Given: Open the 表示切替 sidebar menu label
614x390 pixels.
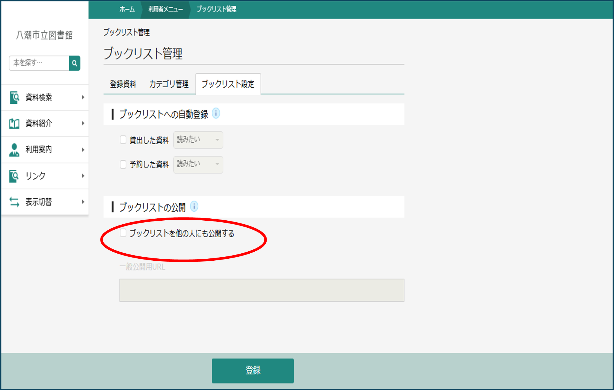Looking at the screenshot, I should click(x=39, y=202).
